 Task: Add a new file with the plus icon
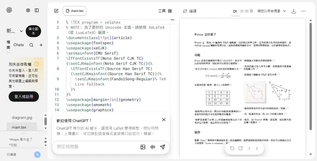coord(41,45)
